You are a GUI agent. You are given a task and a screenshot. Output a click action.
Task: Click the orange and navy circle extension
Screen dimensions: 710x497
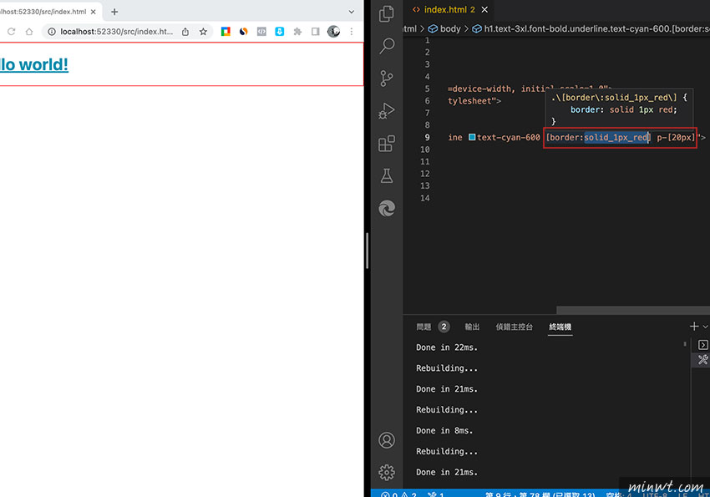coord(244,31)
